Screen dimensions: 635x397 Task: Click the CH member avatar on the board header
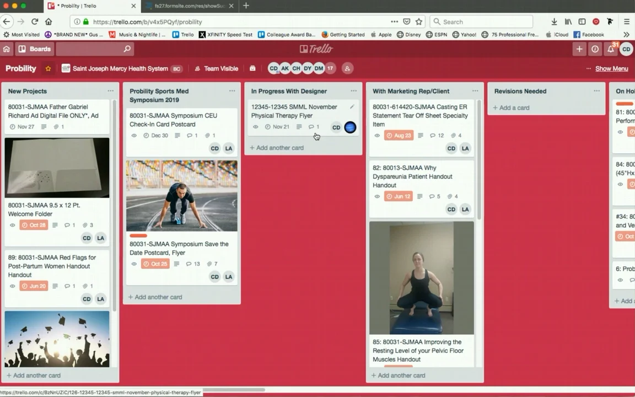coord(297,68)
